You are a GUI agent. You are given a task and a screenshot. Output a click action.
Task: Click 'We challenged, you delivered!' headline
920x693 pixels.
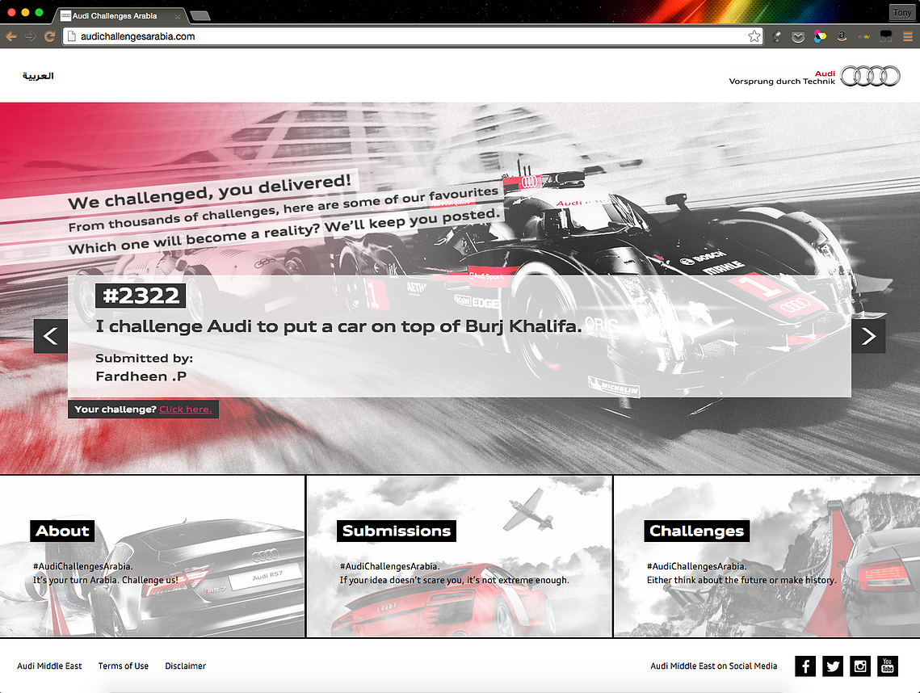click(x=209, y=192)
